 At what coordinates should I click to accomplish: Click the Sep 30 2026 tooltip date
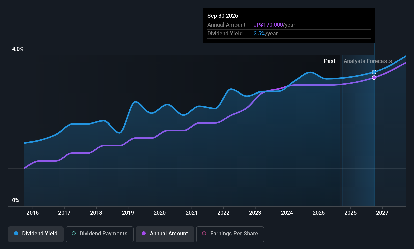tap(223, 16)
